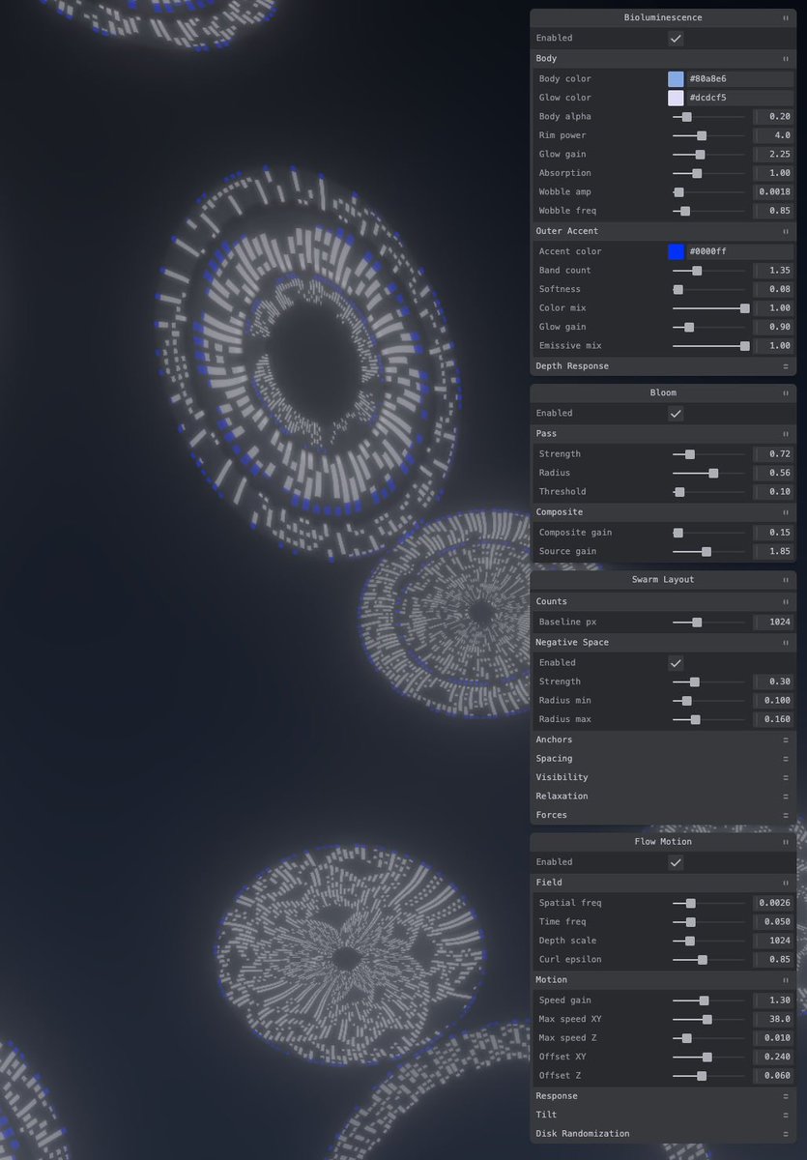The image size is (807, 1160).
Task: Click the Body alpha slider
Action: [708, 117]
